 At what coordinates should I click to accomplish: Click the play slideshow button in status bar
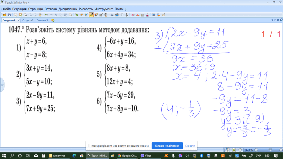(234, 150)
